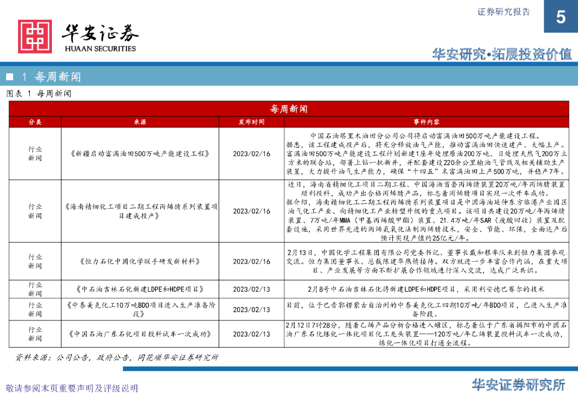Click footer 华安证券研究所 text
Screen dimensions: 578x400
(519, 385)
